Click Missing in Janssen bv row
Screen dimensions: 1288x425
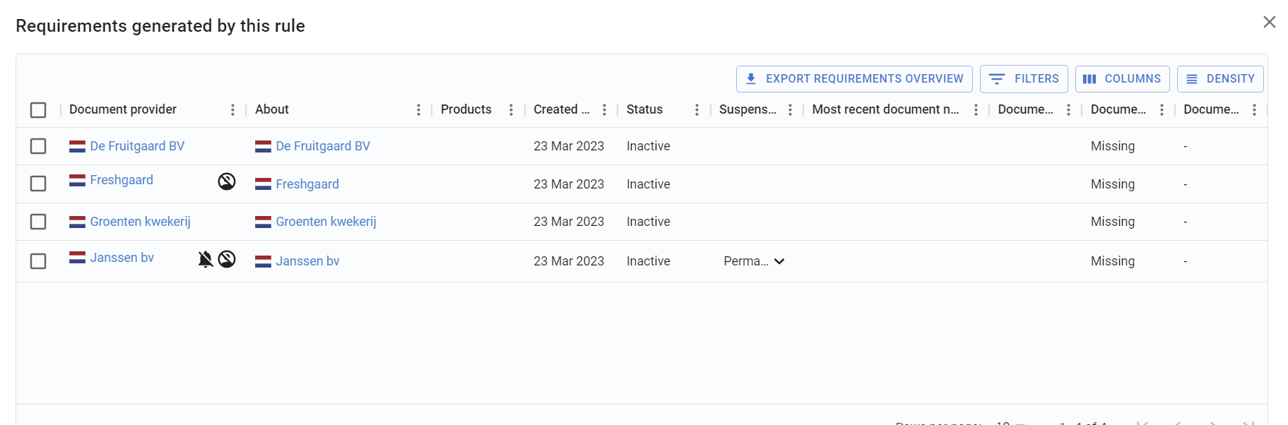[1113, 261]
